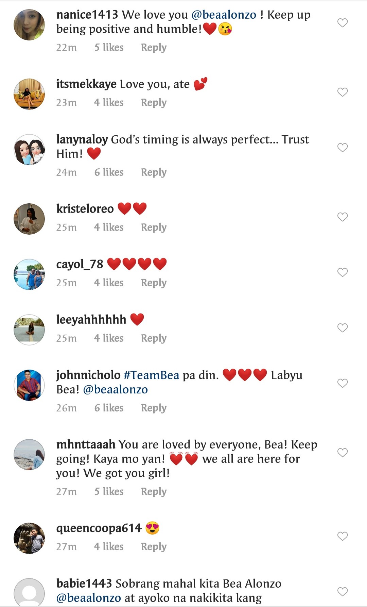Open cayol_78's profile picture
The height and width of the screenshot is (607, 367).
click(29, 274)
